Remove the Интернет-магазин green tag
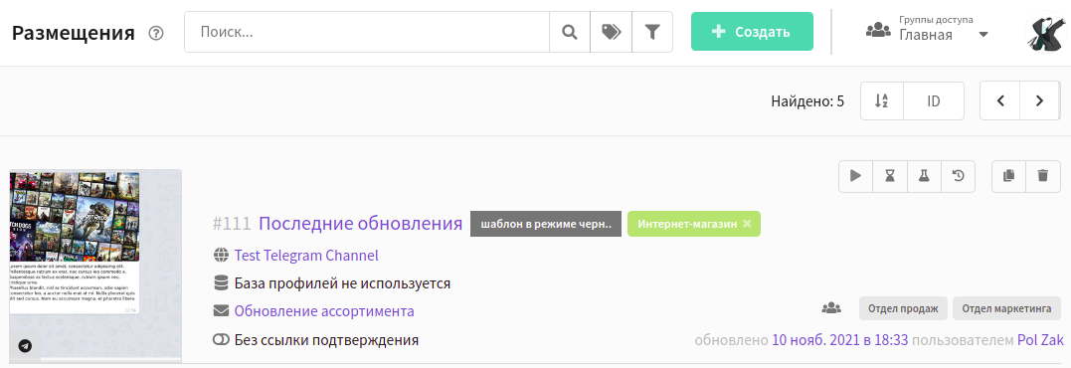This screenshot has height=368, width=1071. (747, 223)
